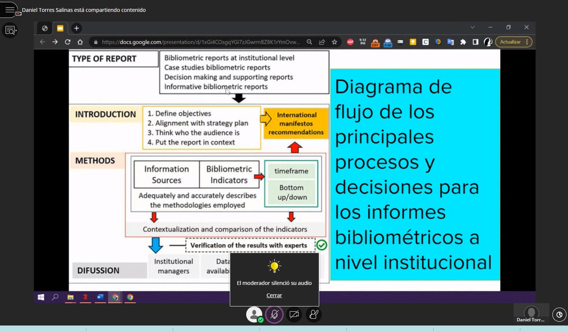Expand the tab search chevron in browser
The width and height of the screenshot is (568, 331).
click(x=472, y=27)
